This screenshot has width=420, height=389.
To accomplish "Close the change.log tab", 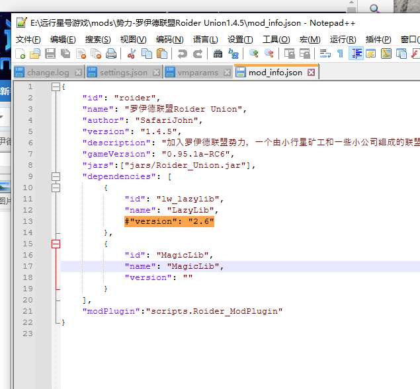I will pyautogui.click(x=78, y=72).
